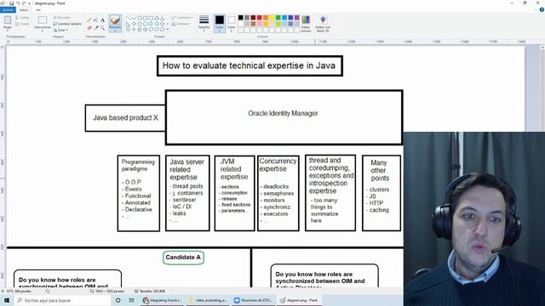545x306 pixels.
Task: Switch to Chrome Integrating Oracle taskbar item
Action: (163, 300)
